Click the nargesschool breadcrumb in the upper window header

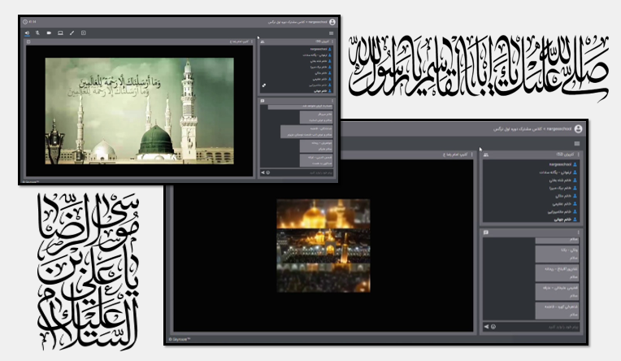(x=318, y=22)
